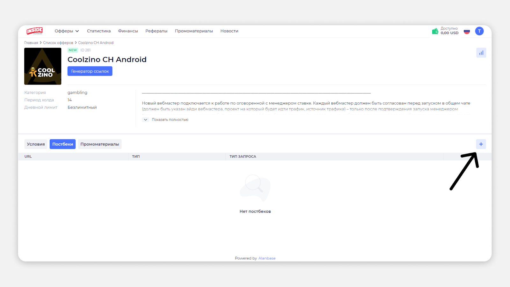Click the ID 281 label
This screenshot has height=287, width=510.
pyautogui.click(x=85, y=50)
